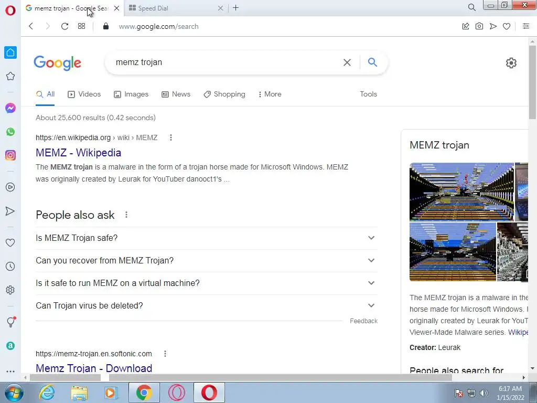Open Settings gear in the Opera sidebar
The width and height of the screenshot is (537, 403).
click(x=10, y=290)
